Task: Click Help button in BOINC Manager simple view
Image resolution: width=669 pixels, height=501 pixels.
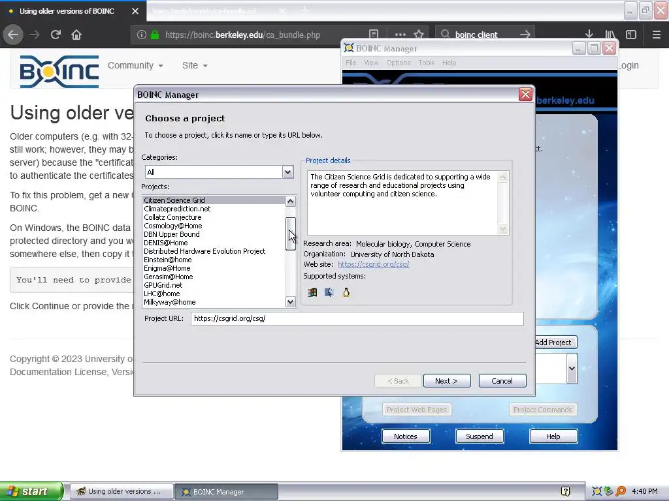Action: click(x=553, y=436)
